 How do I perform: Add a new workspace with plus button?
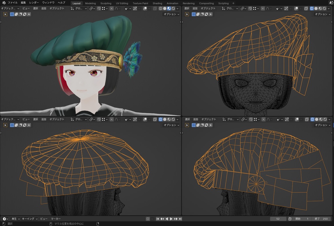233,3
